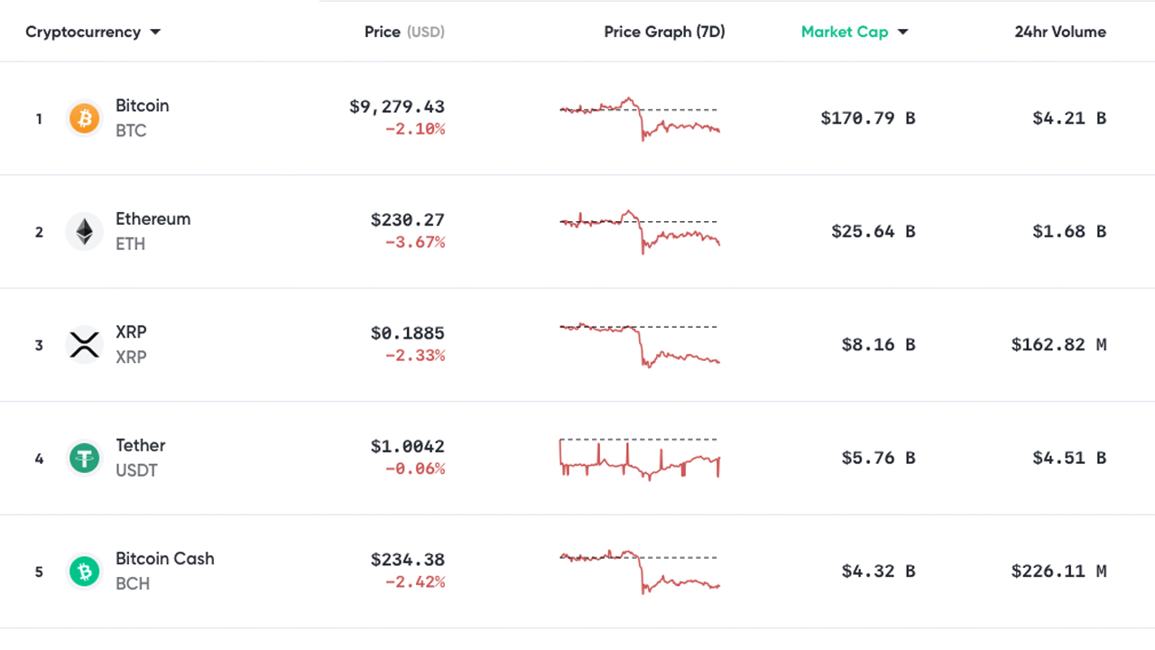Select Bitcoin's market cap value $170.79 B
This screenshot has height=650, width=1155.
tap(868, 117)
